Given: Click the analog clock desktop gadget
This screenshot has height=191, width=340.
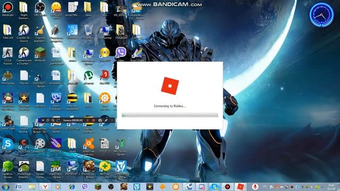Looking at the screenshot, I should (x=321, y=15).
